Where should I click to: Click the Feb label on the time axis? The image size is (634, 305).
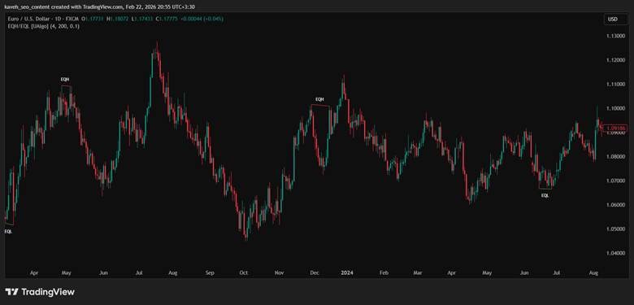coord(384,273)
